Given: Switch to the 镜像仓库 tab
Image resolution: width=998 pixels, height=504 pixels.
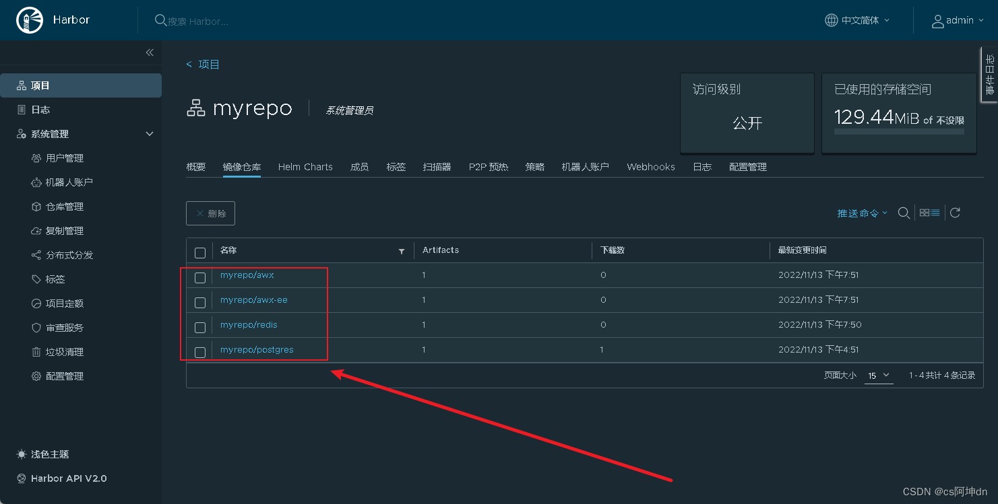Looking at the screenshot, I should 242,167.
